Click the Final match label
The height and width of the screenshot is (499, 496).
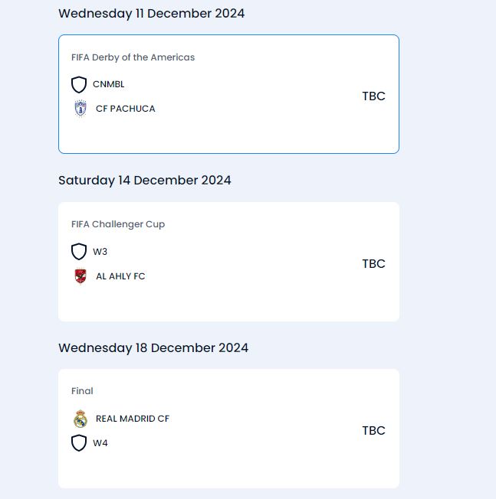pyautogui.click(x=82, y=391)
